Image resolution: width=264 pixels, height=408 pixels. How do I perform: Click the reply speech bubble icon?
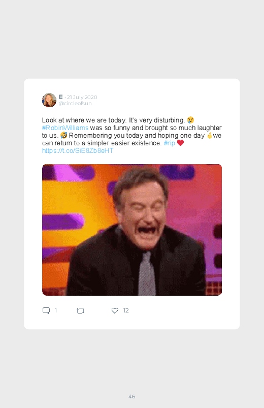(x=46, y=310)
